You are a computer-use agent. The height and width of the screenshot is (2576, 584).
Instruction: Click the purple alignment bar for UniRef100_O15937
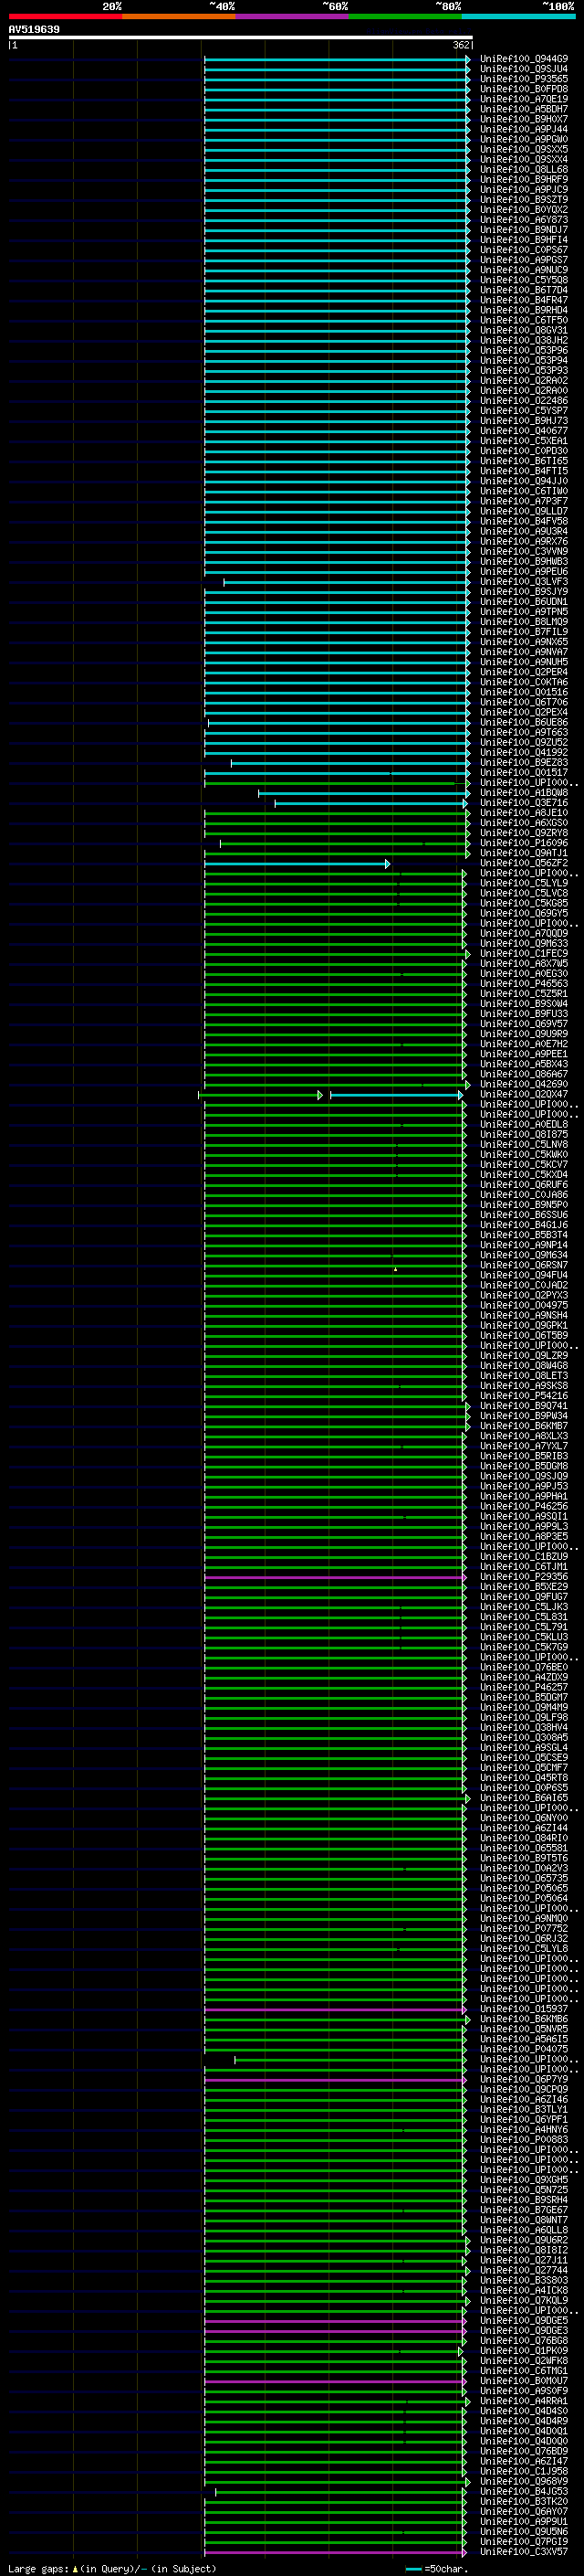click(334, 2009)
